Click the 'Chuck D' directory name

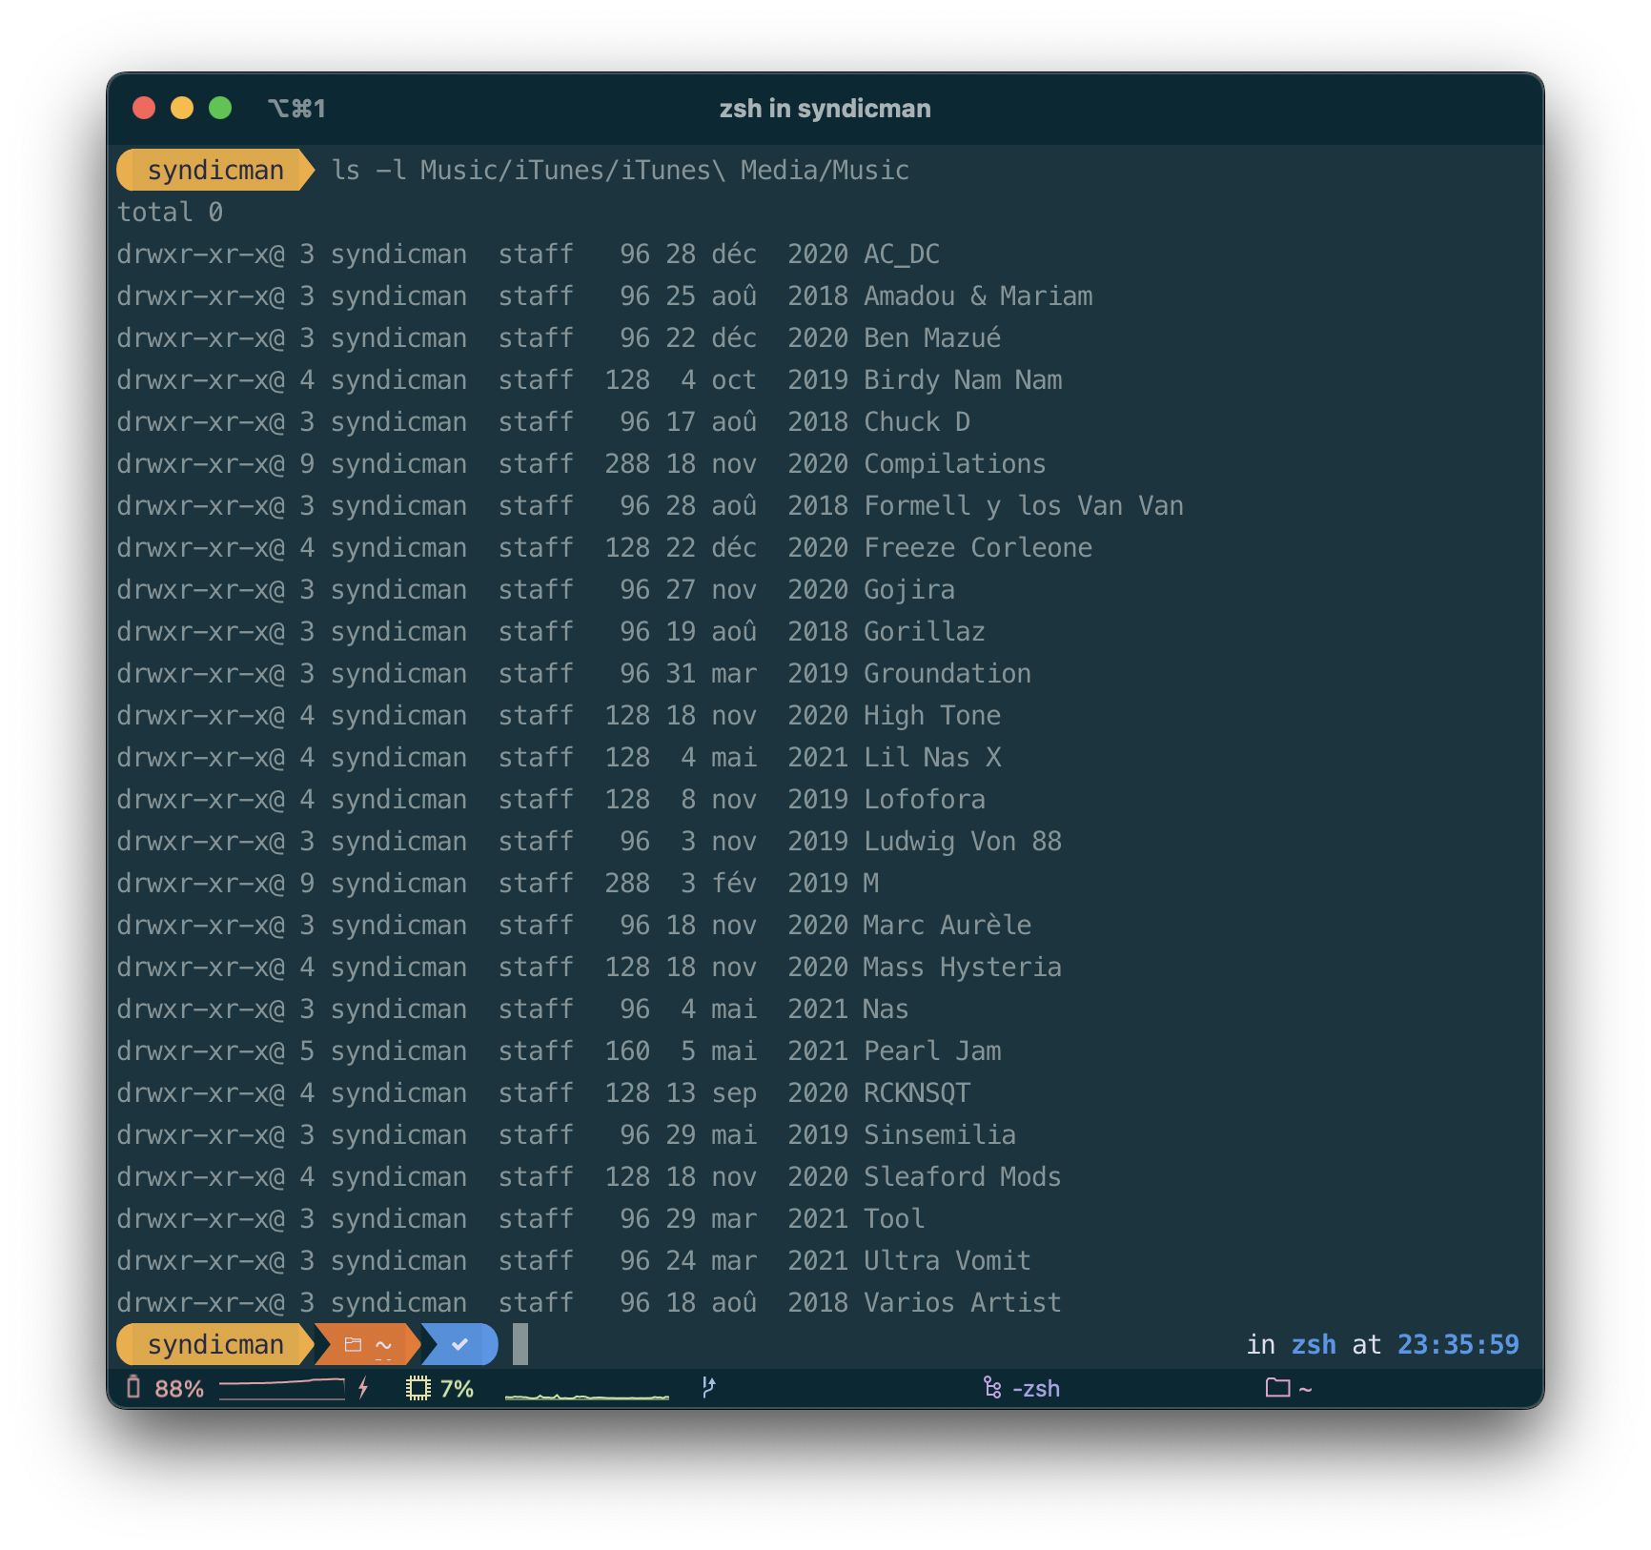click(917, 421)
